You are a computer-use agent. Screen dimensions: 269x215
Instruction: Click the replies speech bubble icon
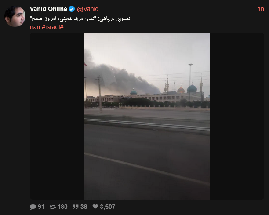point(33,207)
